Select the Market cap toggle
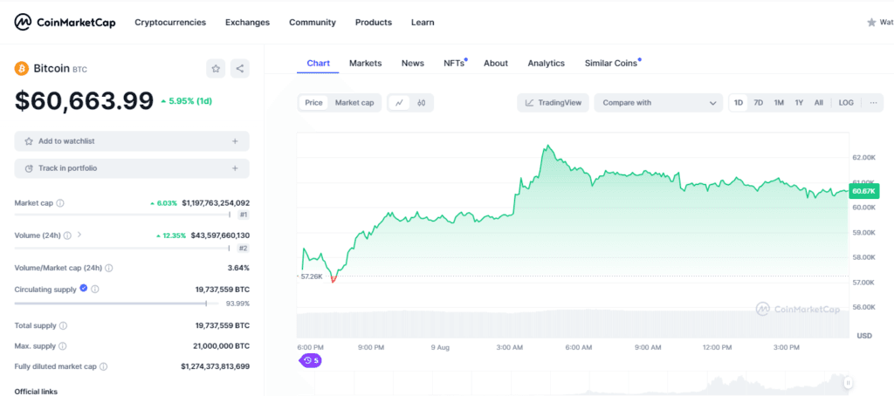 pos(354,103)
